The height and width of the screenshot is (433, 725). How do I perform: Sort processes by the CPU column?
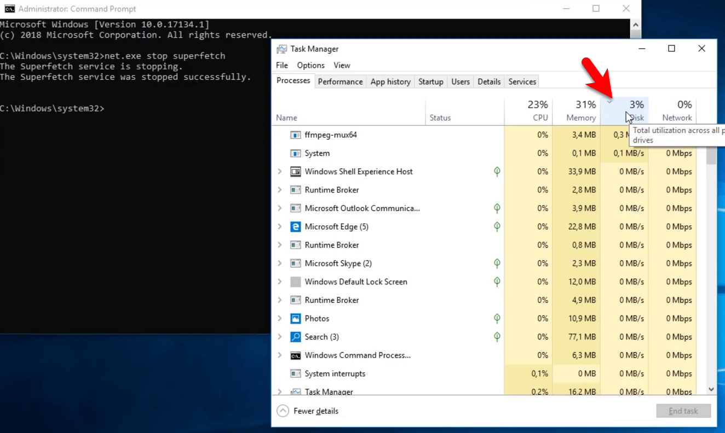(528, 111)
